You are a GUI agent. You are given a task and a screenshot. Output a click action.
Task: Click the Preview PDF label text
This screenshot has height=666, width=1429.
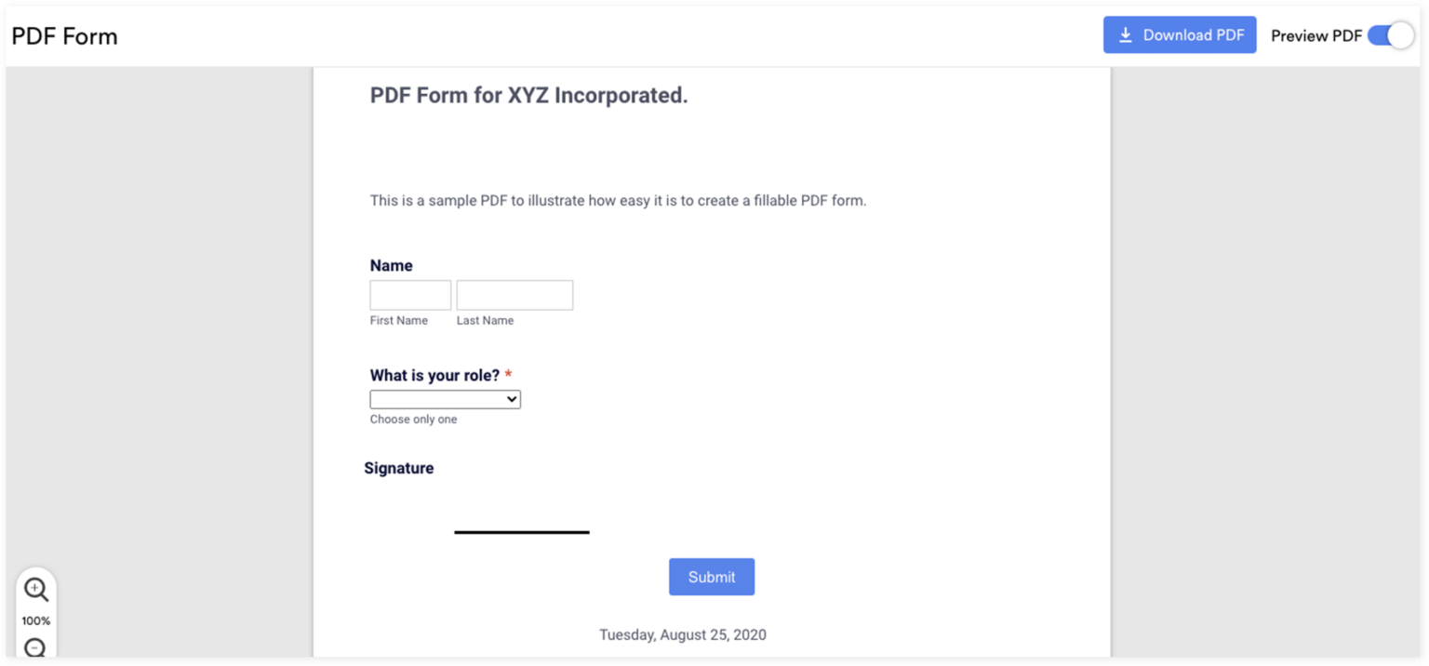[1315, 35]
